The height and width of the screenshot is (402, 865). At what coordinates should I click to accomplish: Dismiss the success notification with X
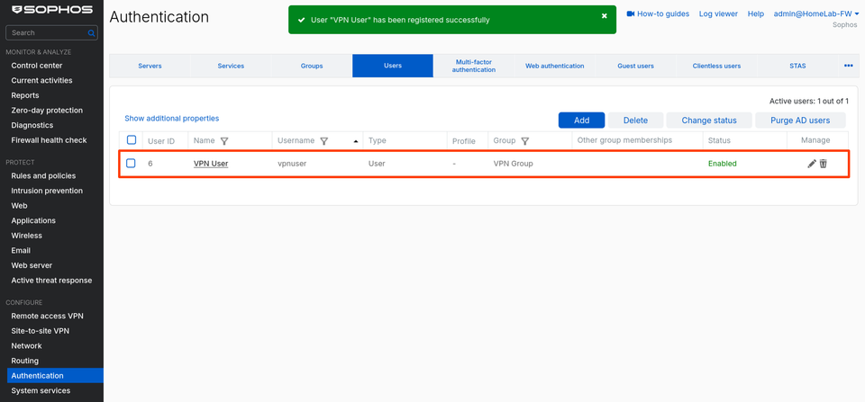[x=604, y=16]
